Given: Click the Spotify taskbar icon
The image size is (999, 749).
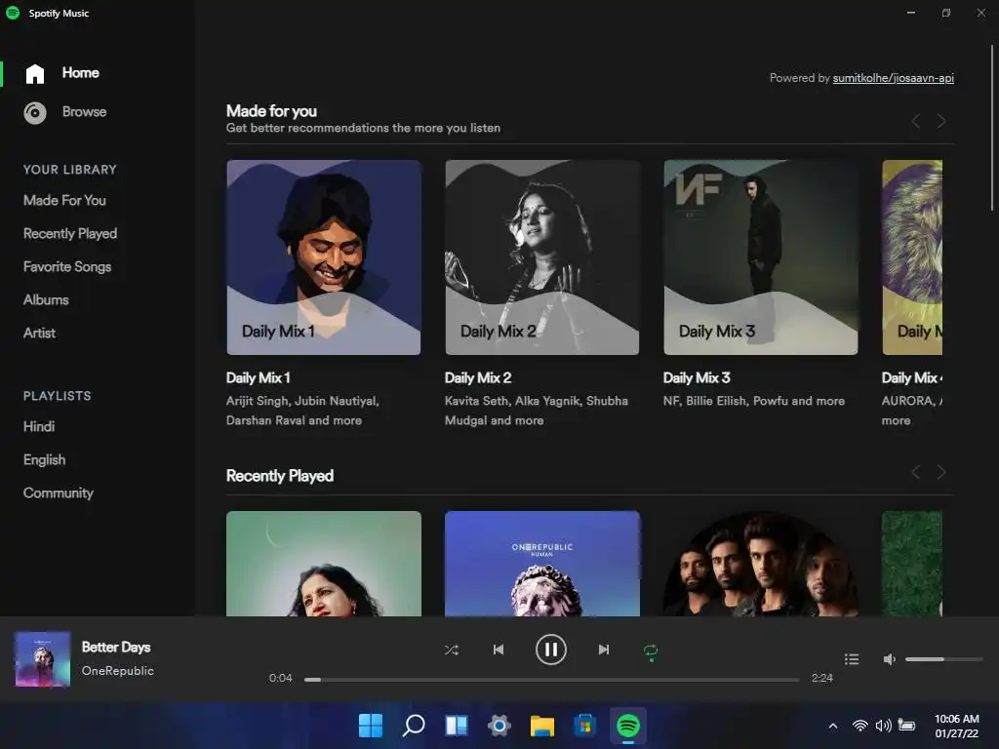Looking at the screenshot, I should 628,725.
